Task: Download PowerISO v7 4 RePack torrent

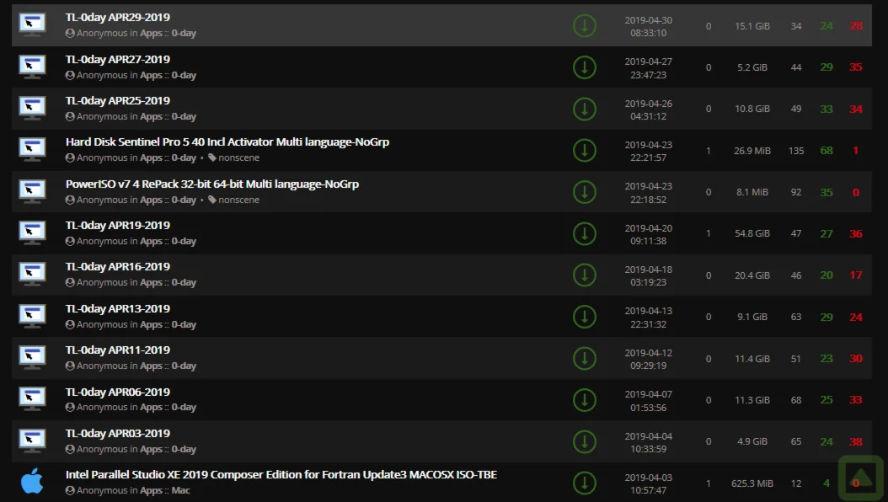Action: tap(585, 192)
